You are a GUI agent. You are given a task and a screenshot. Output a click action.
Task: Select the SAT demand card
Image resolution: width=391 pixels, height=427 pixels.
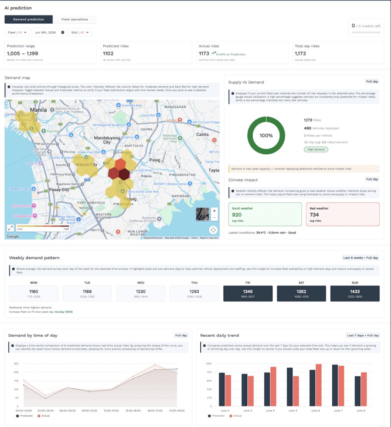click(x=301, y=294)
